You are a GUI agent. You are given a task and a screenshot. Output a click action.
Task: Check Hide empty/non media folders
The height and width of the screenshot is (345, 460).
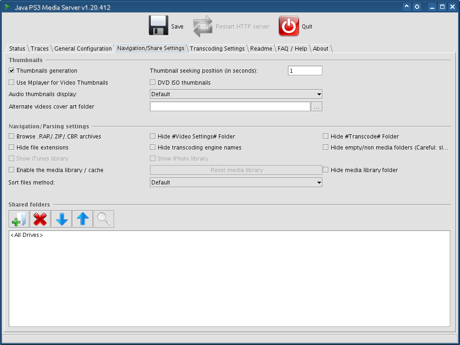pos(326,148)
